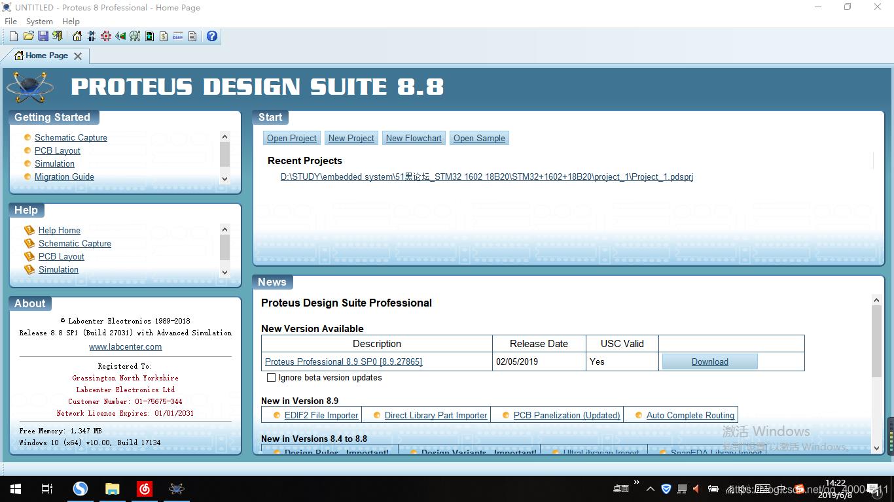Click the blue shield security tray icon
Screen dimensions: 894x502
point(666,489)
